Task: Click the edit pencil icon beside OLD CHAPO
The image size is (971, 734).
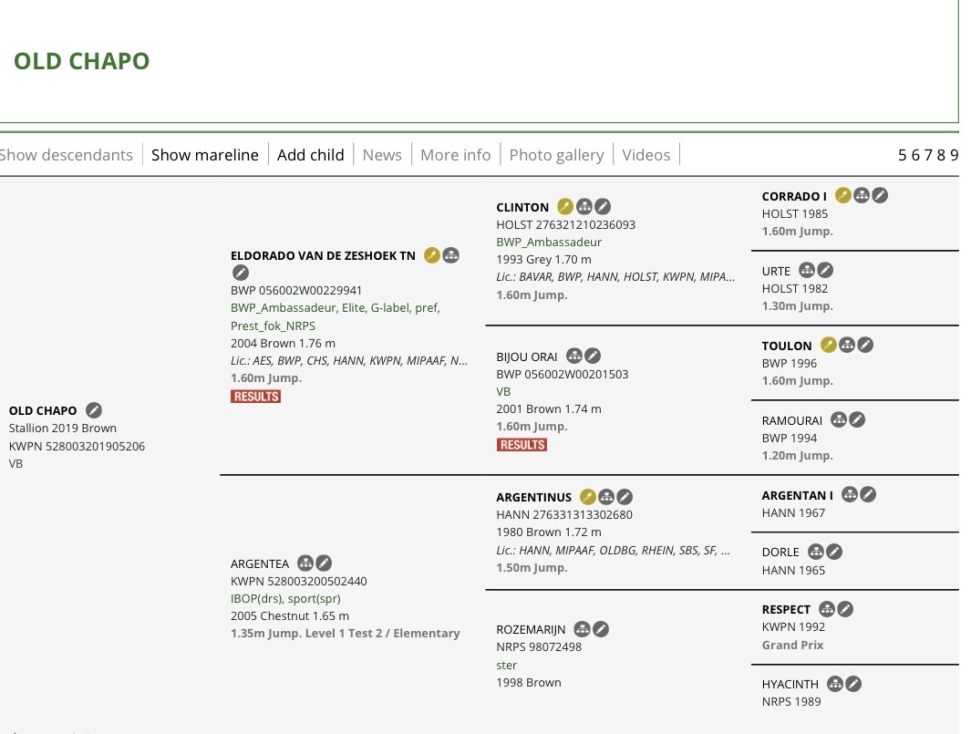Action: tap(94, 410)
